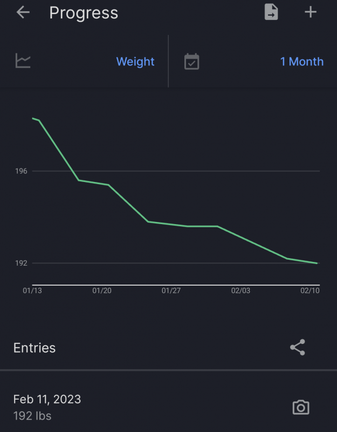Select the 01/27 date on chart axis
337x432 pixels.
(171, 291)
